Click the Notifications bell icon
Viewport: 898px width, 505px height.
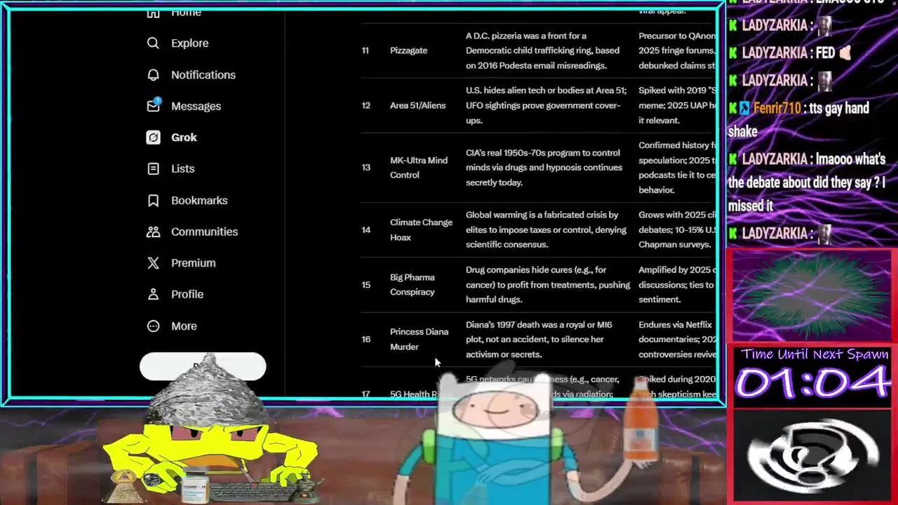[153, 74]
